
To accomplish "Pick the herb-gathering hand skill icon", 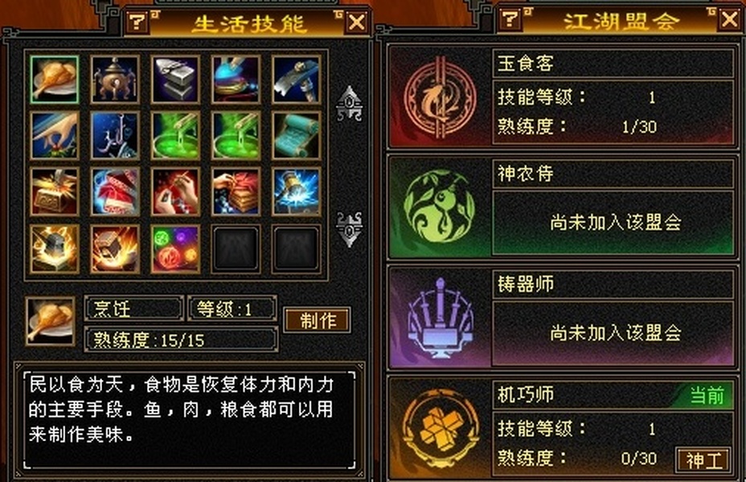I will [54, 136].
